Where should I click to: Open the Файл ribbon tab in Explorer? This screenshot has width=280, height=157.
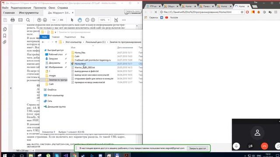[45, 37]
